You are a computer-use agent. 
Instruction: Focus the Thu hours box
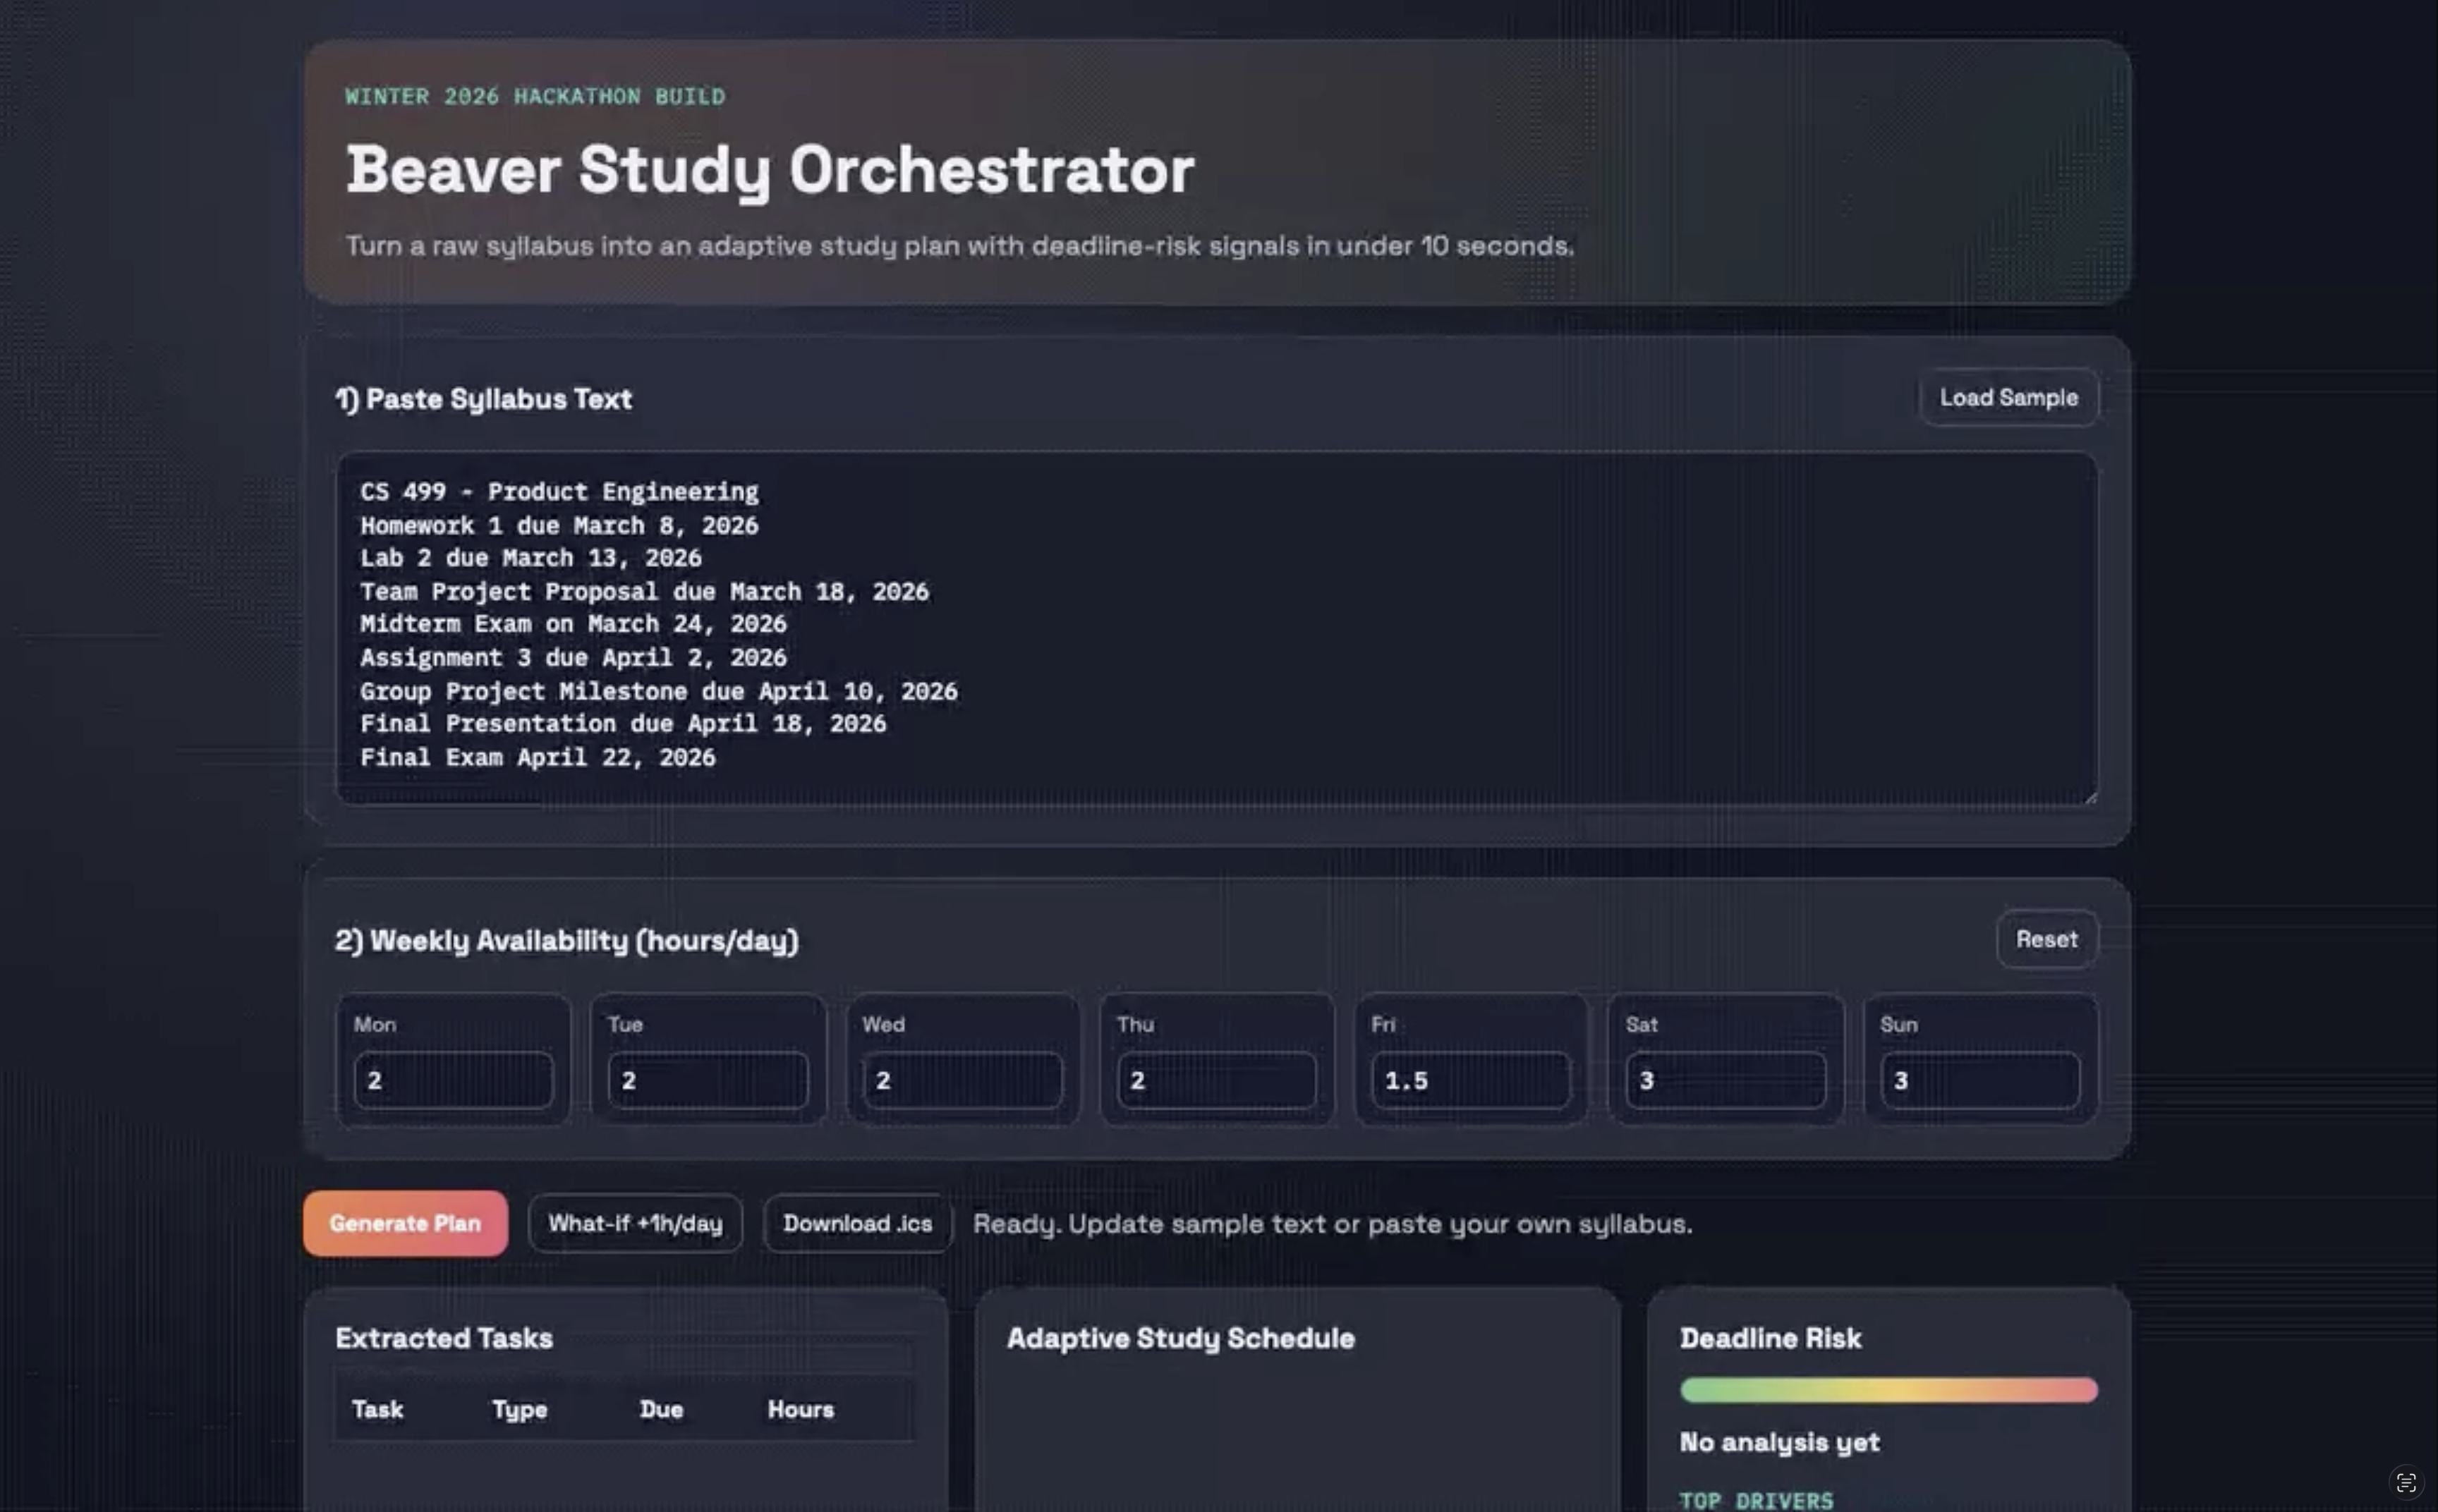(1216, 1080)
